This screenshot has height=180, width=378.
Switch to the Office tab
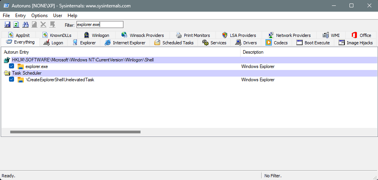tap(361, 35)
